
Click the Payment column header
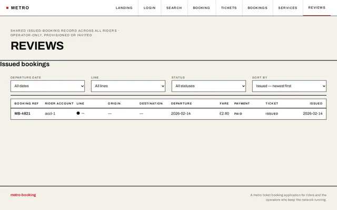(x=242, y=103)
